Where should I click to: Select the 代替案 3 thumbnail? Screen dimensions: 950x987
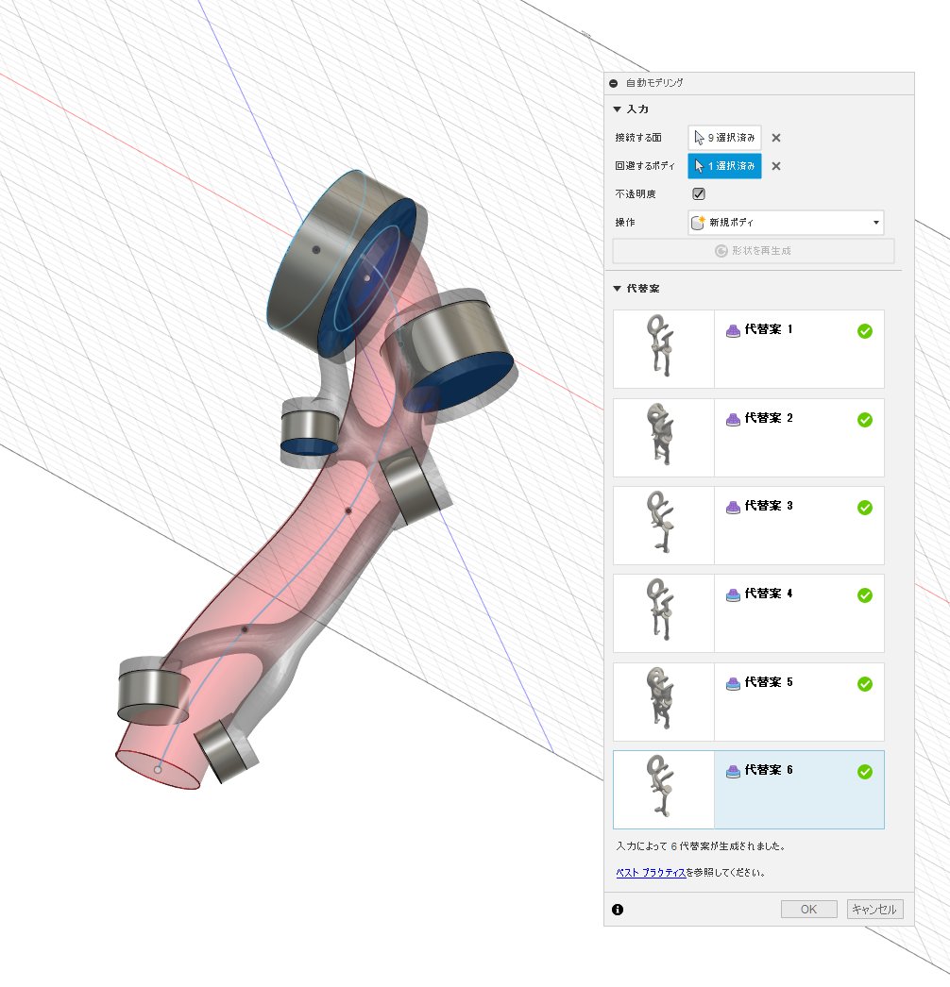tap(663, 525)
